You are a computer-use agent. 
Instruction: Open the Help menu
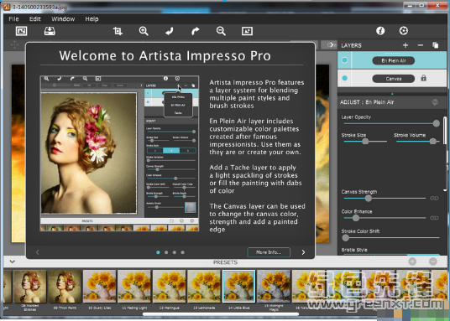(x=92, y=19)
